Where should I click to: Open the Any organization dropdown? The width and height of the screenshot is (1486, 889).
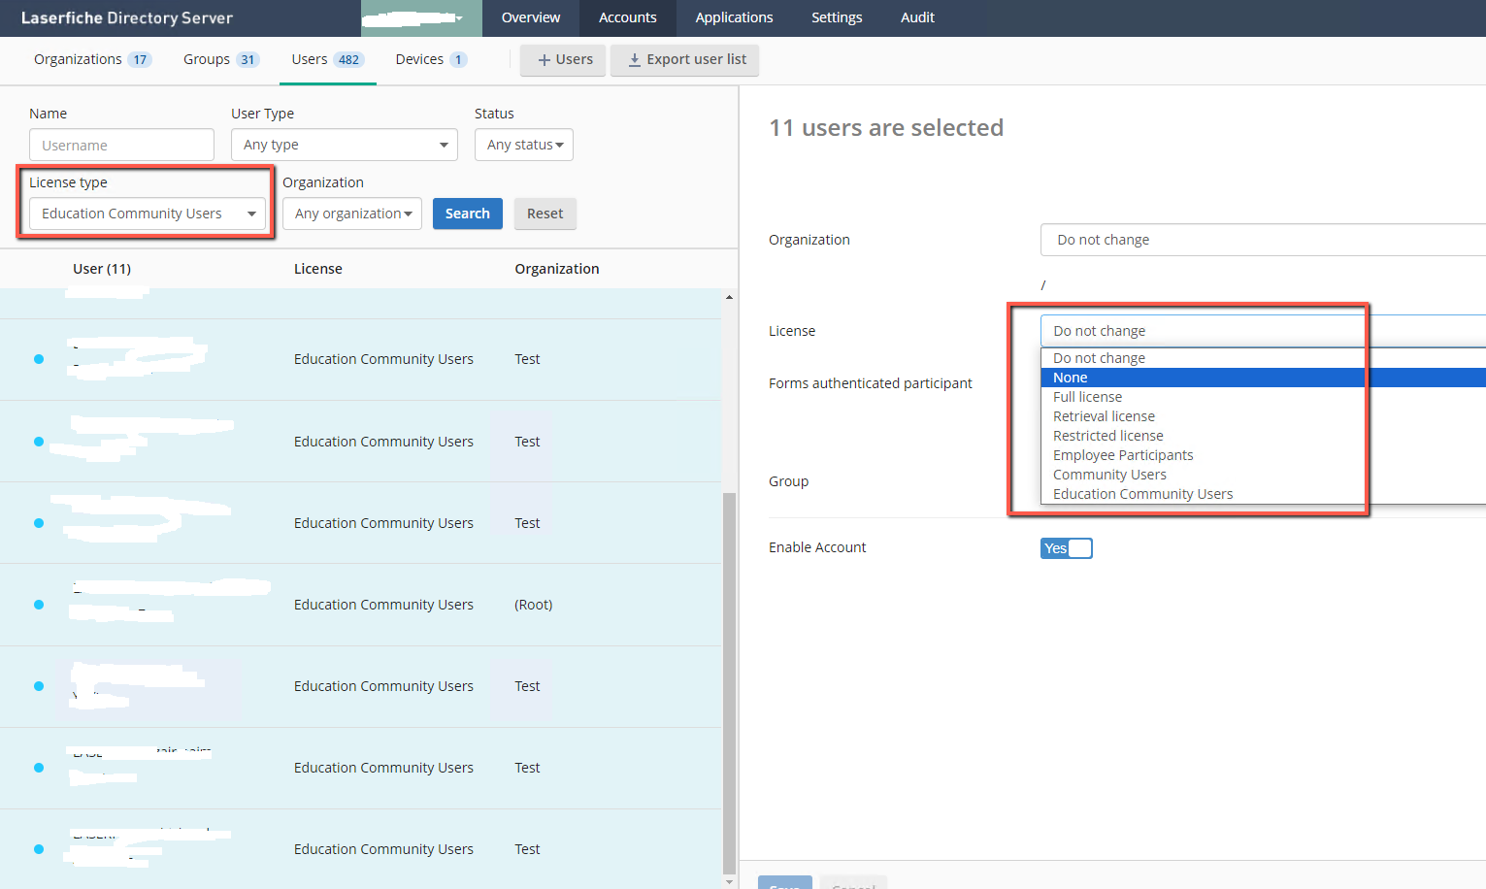pyautogui.click(x=352, y=214)
